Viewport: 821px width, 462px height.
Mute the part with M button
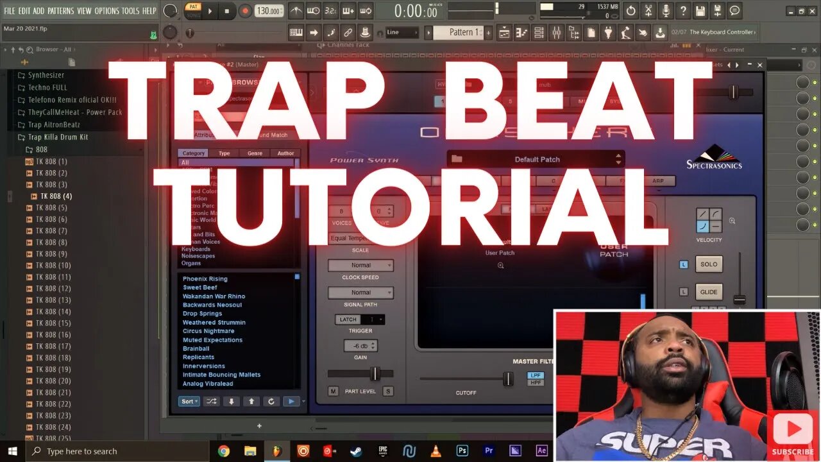tap(333, 391)
